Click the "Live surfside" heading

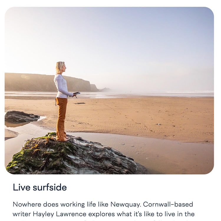tap(40, 187)
